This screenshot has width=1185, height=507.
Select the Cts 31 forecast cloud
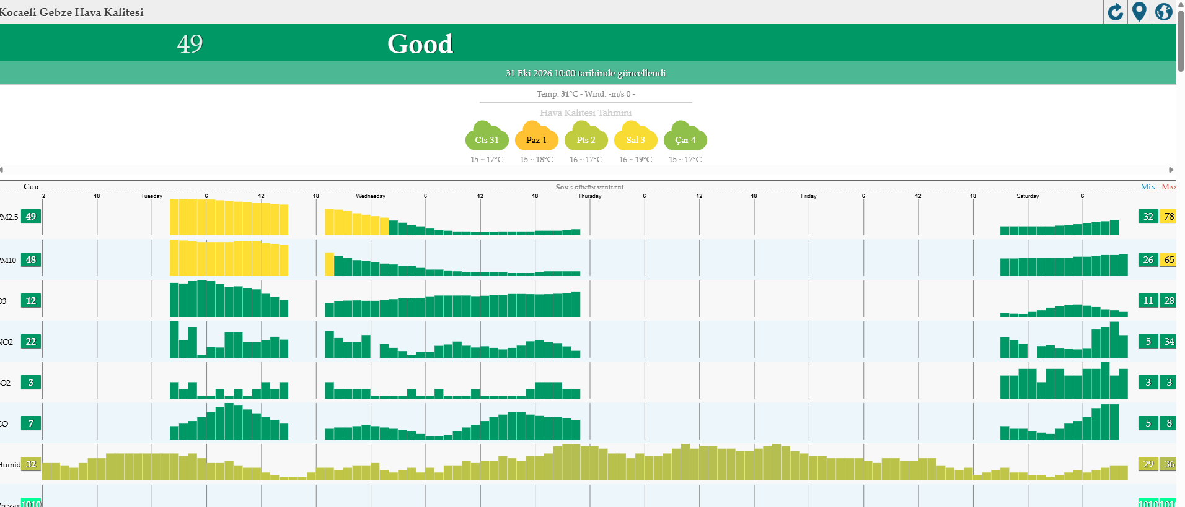487,136
